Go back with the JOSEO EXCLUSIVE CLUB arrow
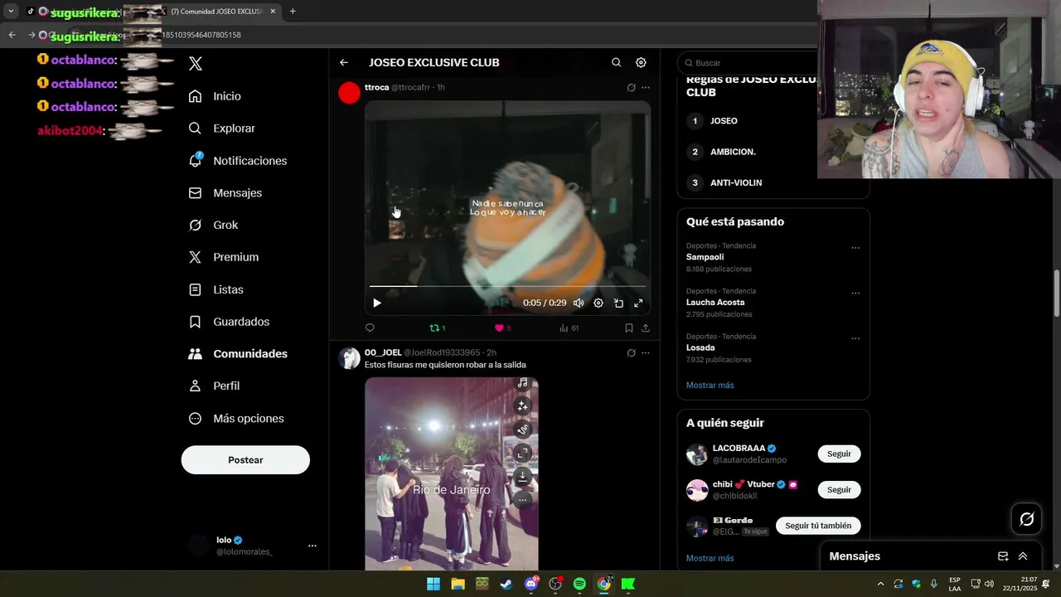 click(x=344, y=62)
